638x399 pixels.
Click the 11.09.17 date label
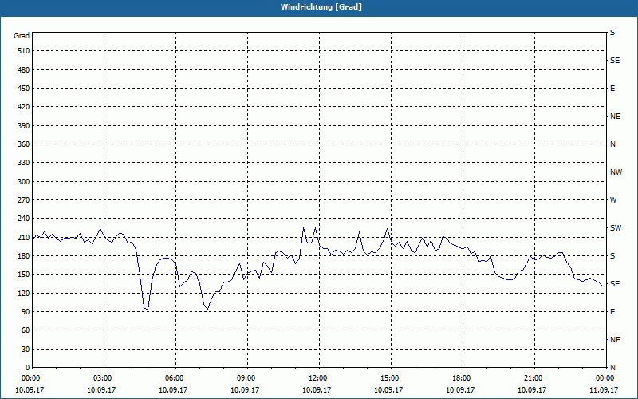tap(604, 390)
